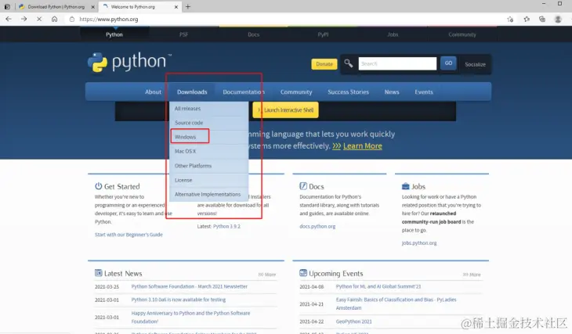572x334 pixels.
Task: Open the Python 3.9.2 latest link
Action: [x=226, y=226]
